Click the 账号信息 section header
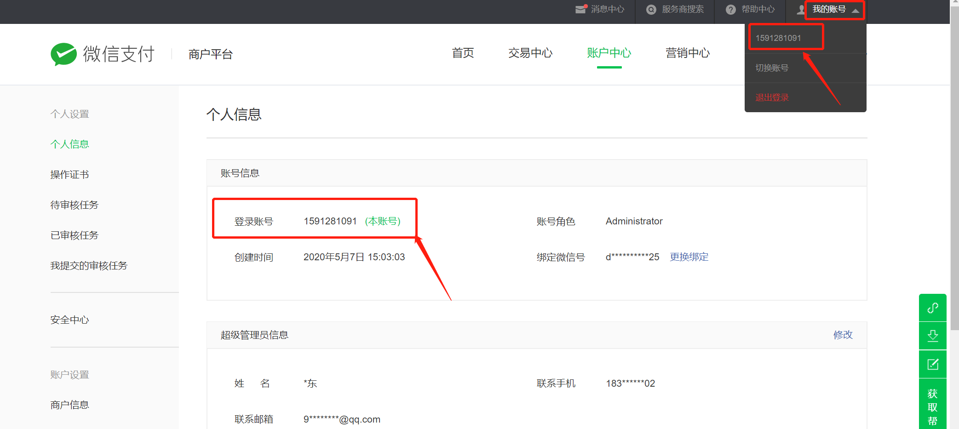 point(240,173)
